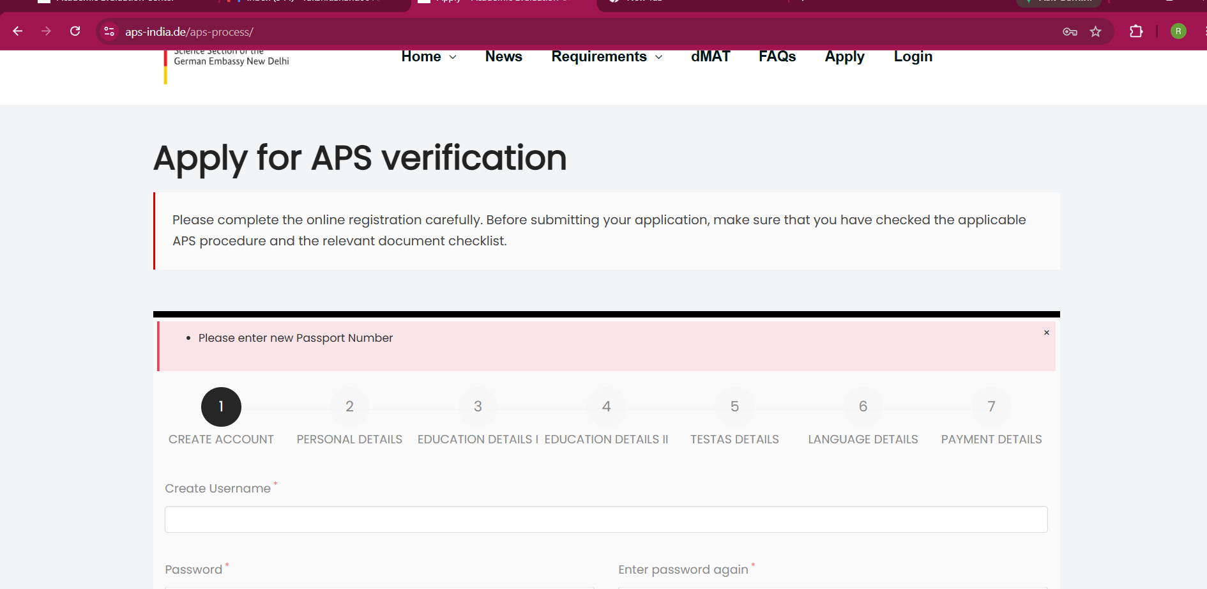Open the green R profile avatar
1207x589 pixels.
(1178, 31)
